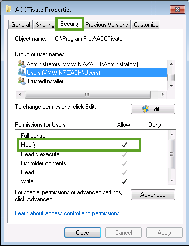Click permissions list scrollbar up arrow
The height and width of the screenshot is (246, 189).
172,134
